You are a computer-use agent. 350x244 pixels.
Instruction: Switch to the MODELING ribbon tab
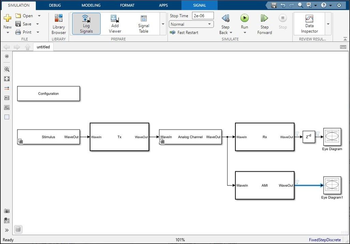pyautogui.click(x=91, y=5)
